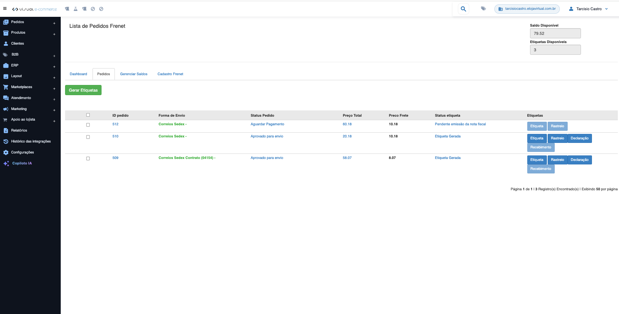Open the Gerenciar Saldos tab
This screenshot has height=314, width=619.
point(134,74)
